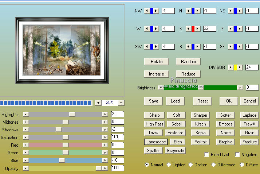
Task: Confirm with the OK button
Action: (x=229, y=101)
